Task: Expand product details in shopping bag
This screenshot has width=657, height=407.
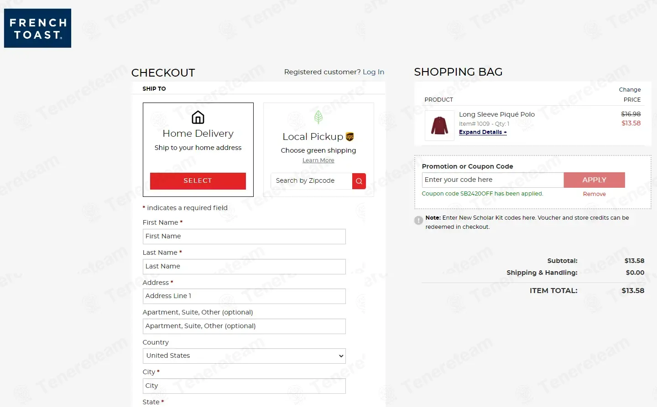Action: [483, 132]
